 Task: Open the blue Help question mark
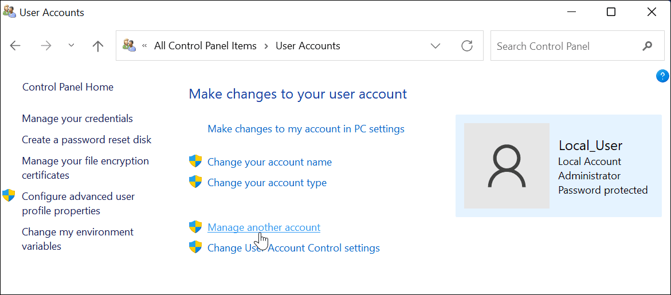point(662,76)
